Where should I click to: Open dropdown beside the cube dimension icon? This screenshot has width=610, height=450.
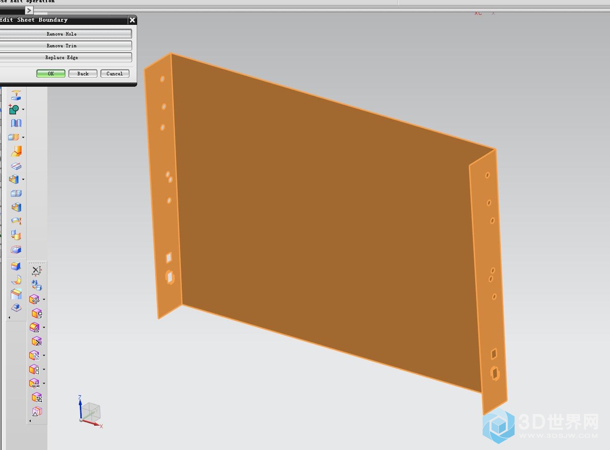click(44, 383)
